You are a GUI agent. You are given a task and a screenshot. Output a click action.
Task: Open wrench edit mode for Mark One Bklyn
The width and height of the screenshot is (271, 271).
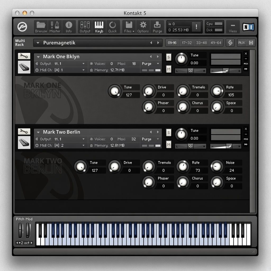[24, 56]
